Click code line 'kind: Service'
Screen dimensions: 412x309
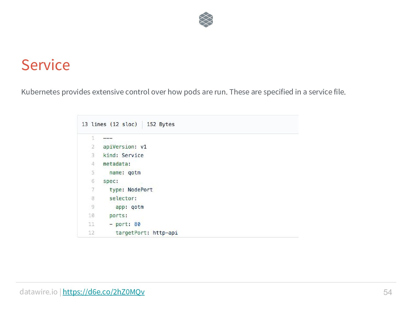coord(123,155)
